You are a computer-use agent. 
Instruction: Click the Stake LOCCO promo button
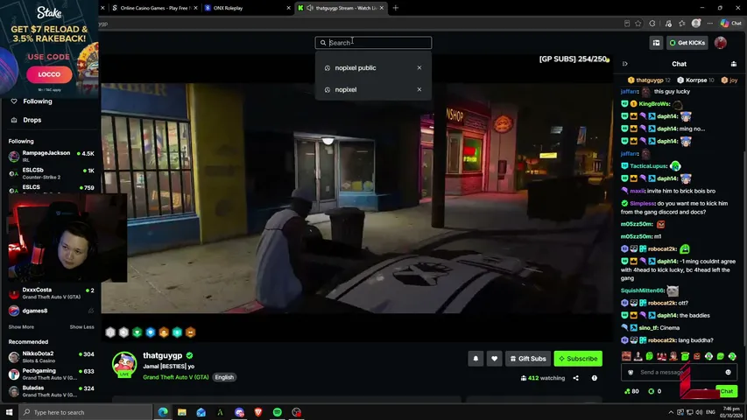click(x=49, y=74)
